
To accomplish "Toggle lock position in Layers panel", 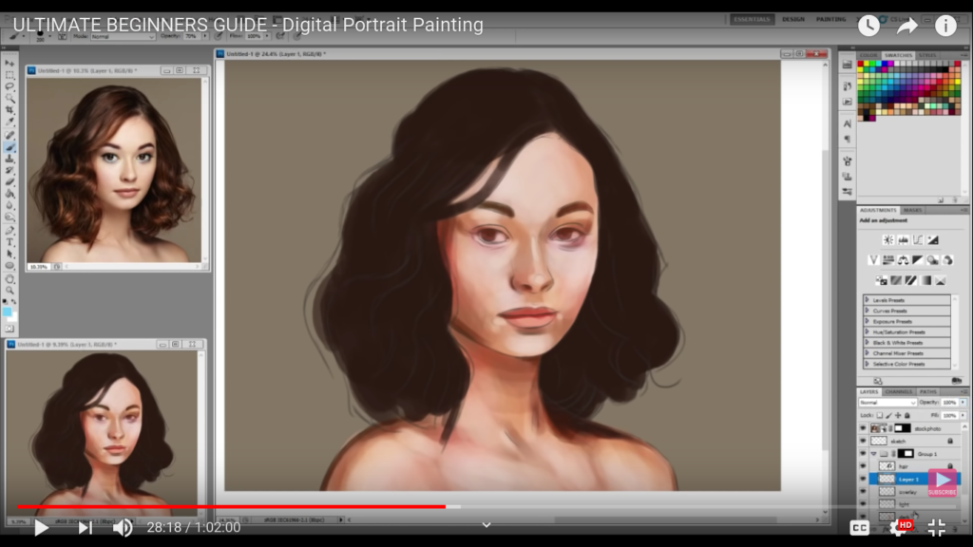I will click(898, 416).
